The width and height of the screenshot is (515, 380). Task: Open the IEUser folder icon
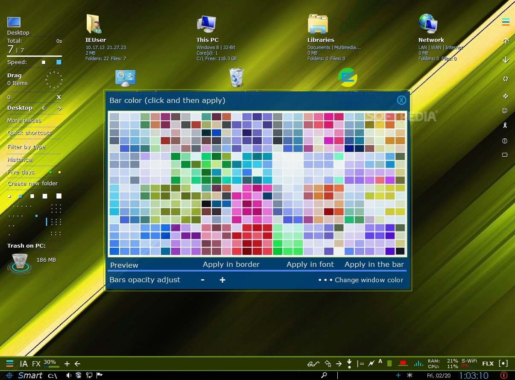point(94,24)
